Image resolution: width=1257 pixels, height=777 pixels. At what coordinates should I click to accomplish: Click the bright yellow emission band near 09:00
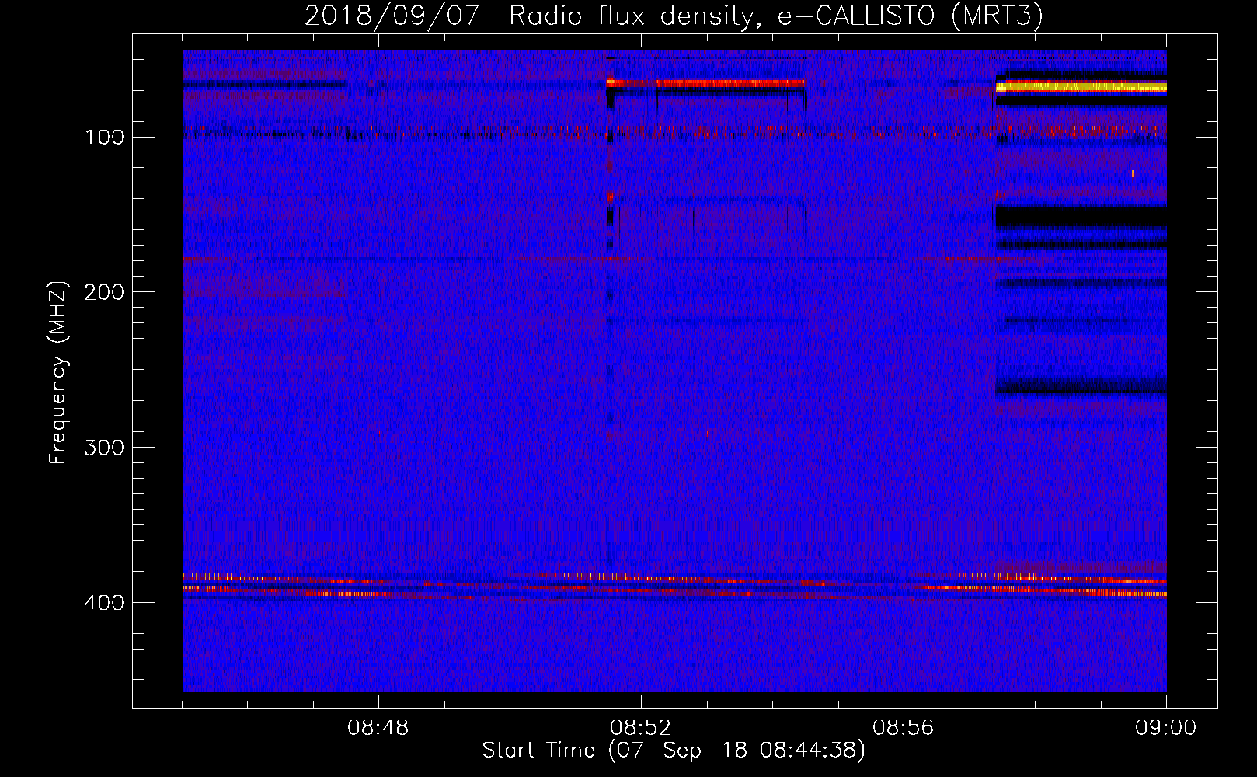click(x=1081, y=87)
